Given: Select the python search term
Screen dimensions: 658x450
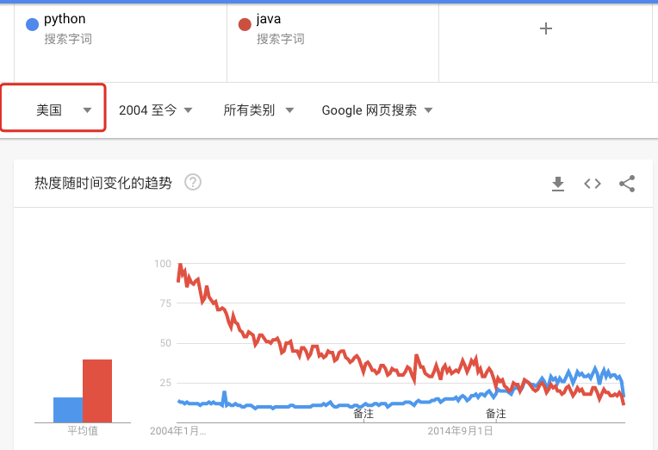Looking at the screenshot, I should point(65,19).
